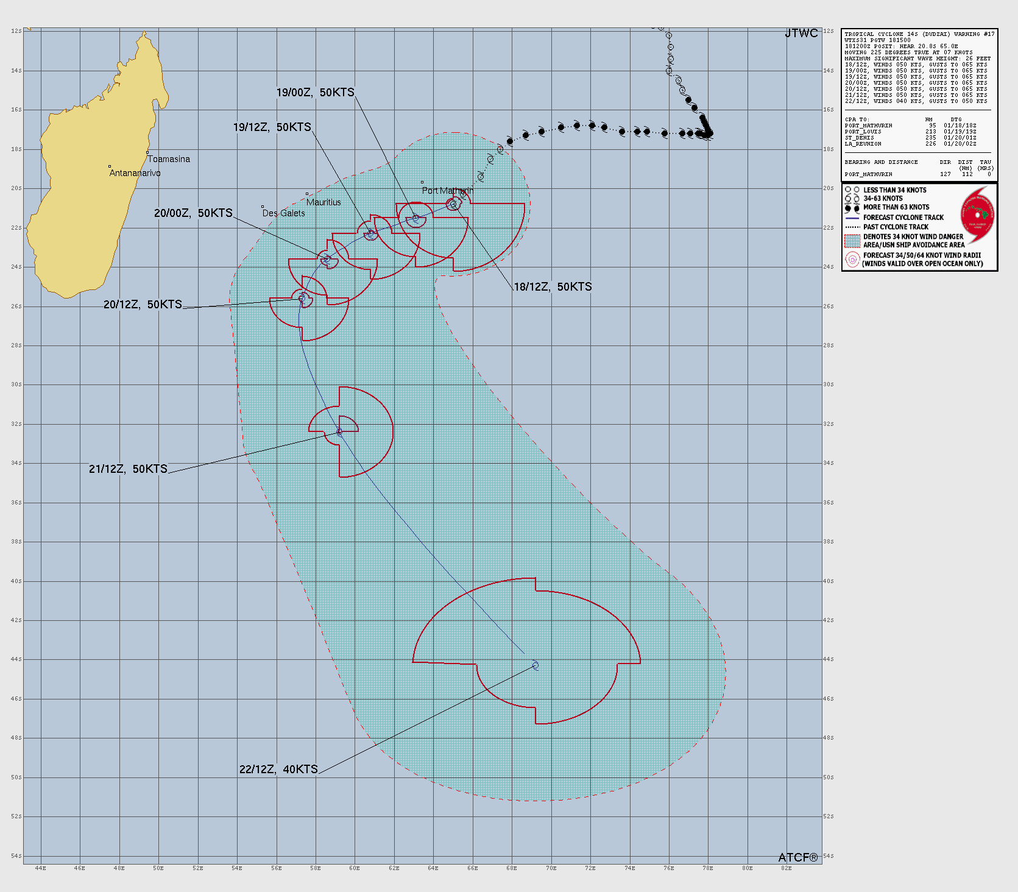The width and height of the screenshot is (1018, 892).
Task: Select the '19/00Z, 50KTS' forecast label
Action: tap(315, 93)
